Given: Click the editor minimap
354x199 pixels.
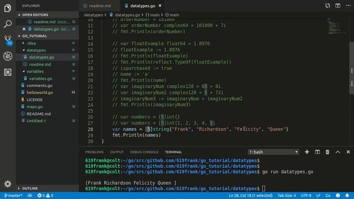Looking at the screenshot, I should tap(337, 26).
